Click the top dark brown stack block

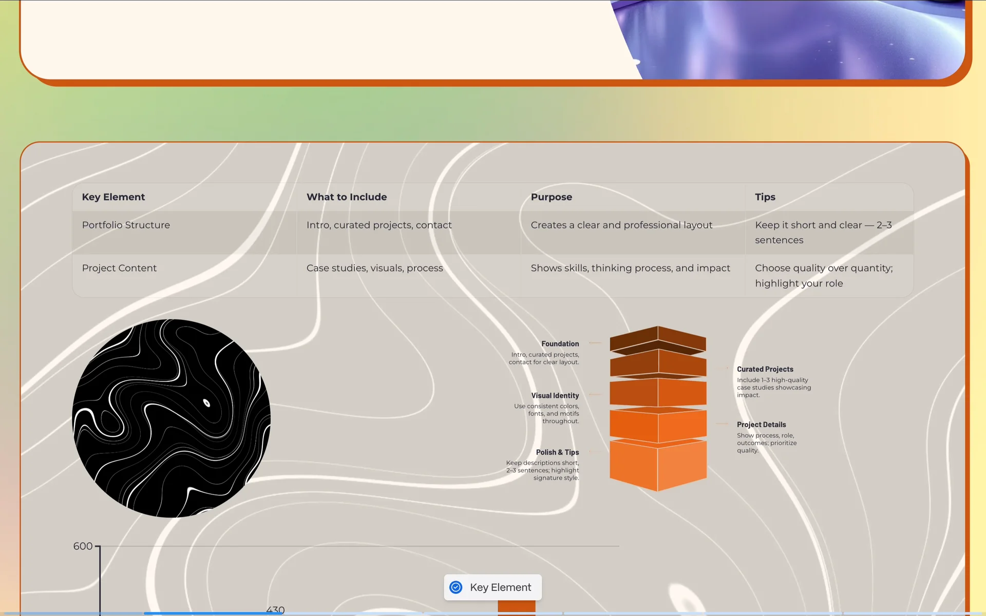click(658, 340)
